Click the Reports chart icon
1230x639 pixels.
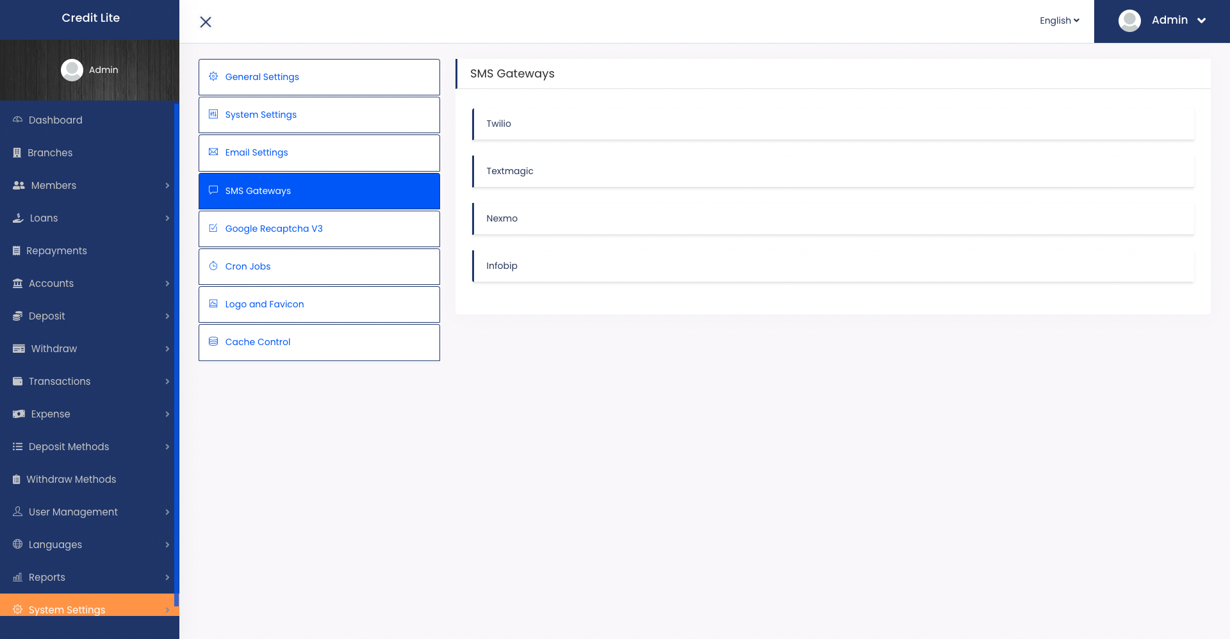tap(18, 577)
